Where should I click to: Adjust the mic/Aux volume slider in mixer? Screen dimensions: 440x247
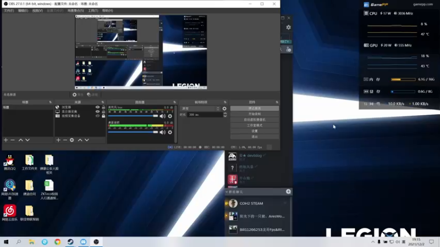coord(133,116)
